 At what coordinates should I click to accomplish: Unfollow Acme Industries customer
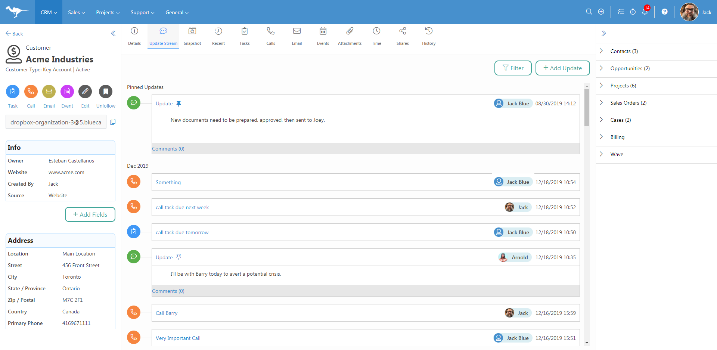tap(106, 92)
